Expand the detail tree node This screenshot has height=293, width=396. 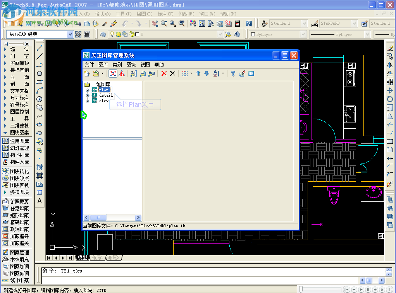(x=88, y=95)
